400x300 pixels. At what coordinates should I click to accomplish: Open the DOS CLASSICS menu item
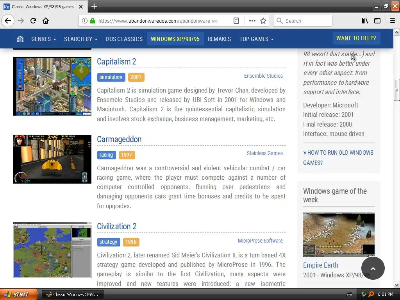click(x=124, y=39)
